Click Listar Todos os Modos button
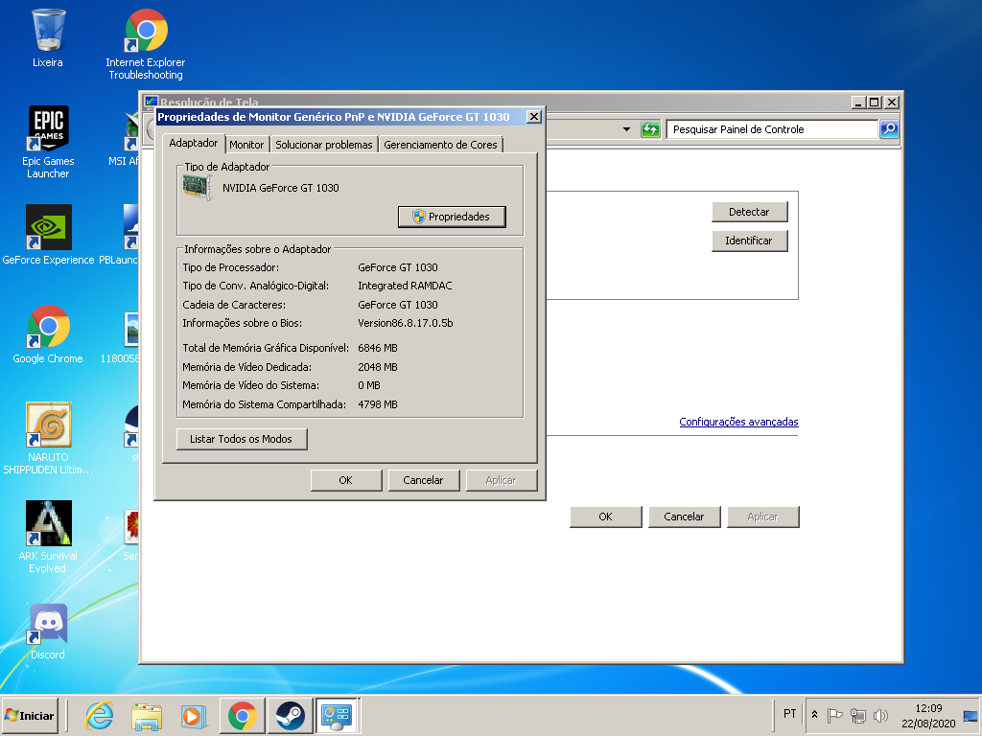 pyautogui.click(x=241, y=439)
